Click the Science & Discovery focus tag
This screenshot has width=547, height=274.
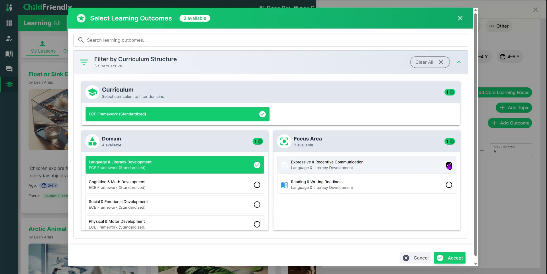coord(56,196)
